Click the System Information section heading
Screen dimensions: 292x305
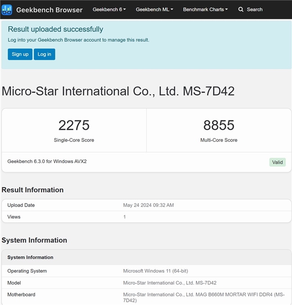34,240
